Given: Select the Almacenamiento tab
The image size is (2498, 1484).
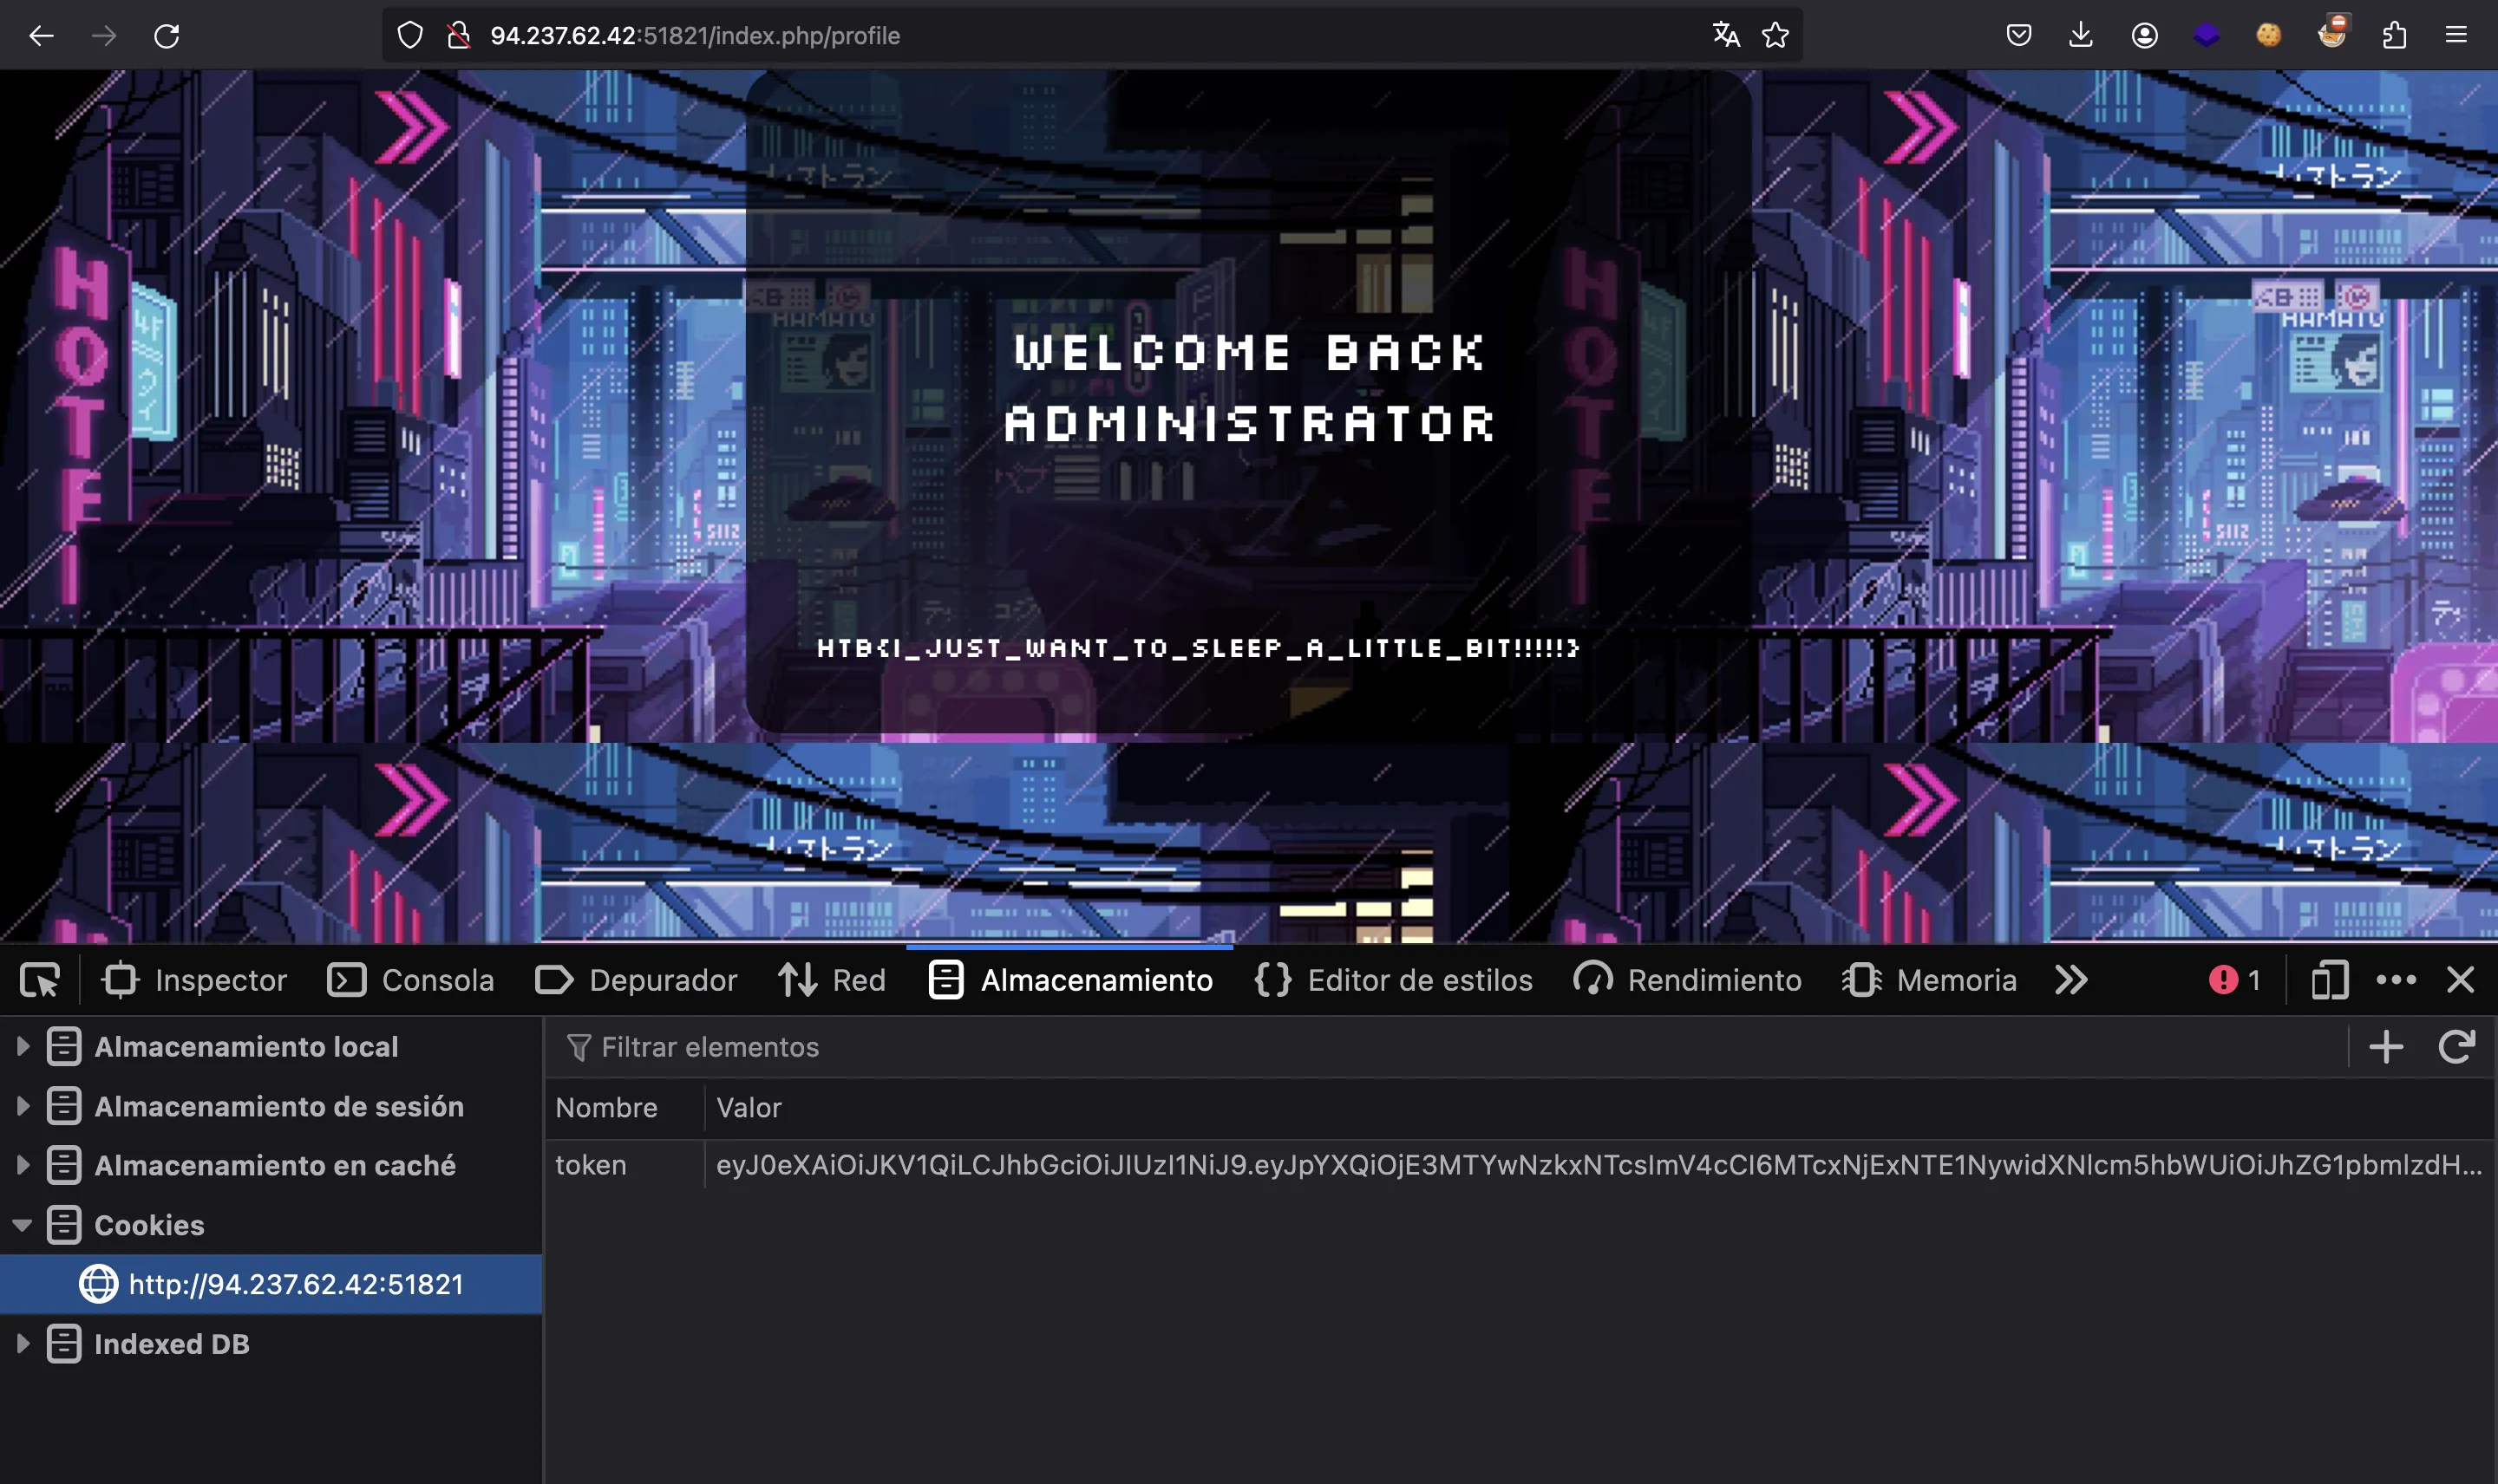Looking at the screenshot, I should tap(1070, 980).
